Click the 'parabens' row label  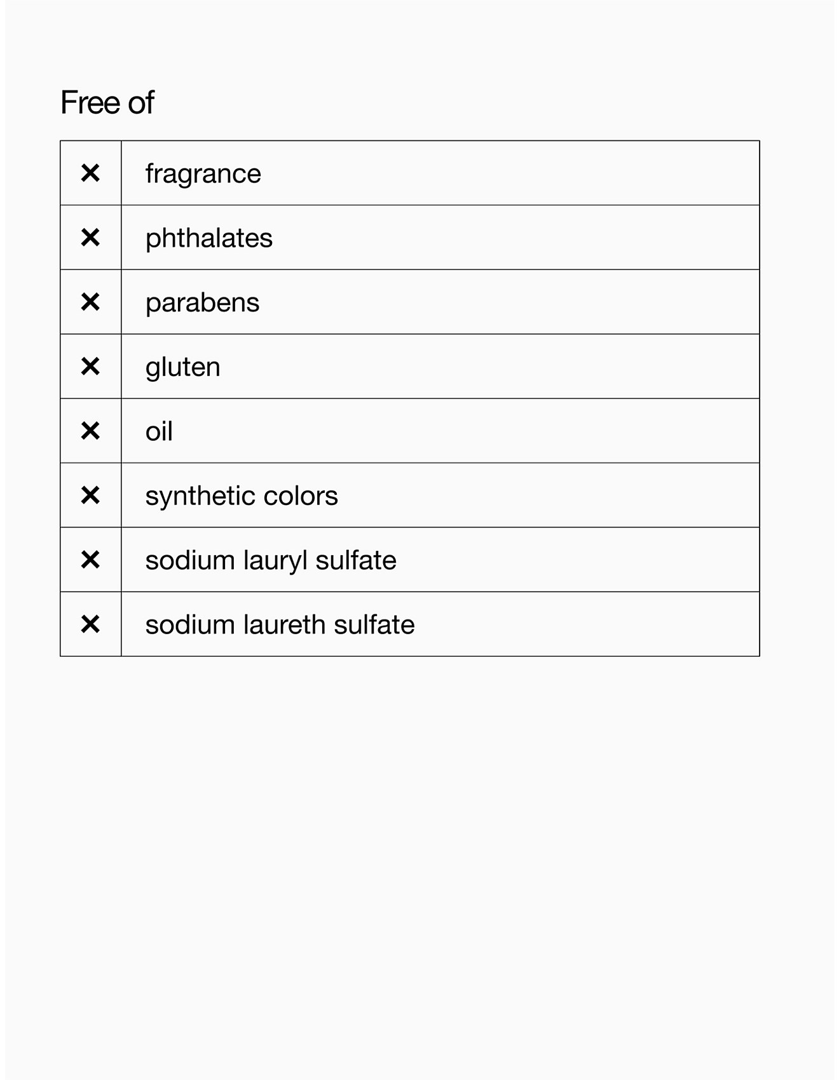[202, 303]
